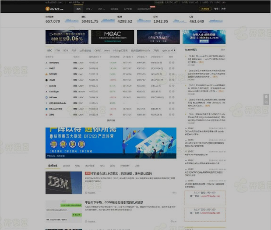Click last action icon in gate.io row
Screen dimensions: 271x230
(x=173, y=86)
